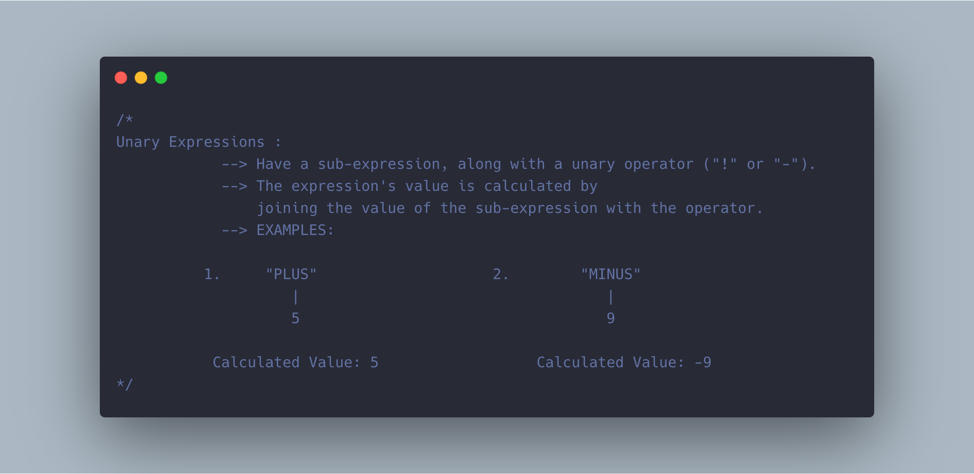The image size is (974, 474).
Task: Click "Calculated Value: 5" text
Action: tap(295, 362)
